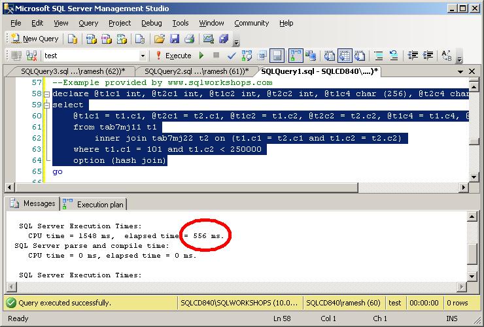
Task: Save the current query with the floppy icon
Action: click(175, 39)
